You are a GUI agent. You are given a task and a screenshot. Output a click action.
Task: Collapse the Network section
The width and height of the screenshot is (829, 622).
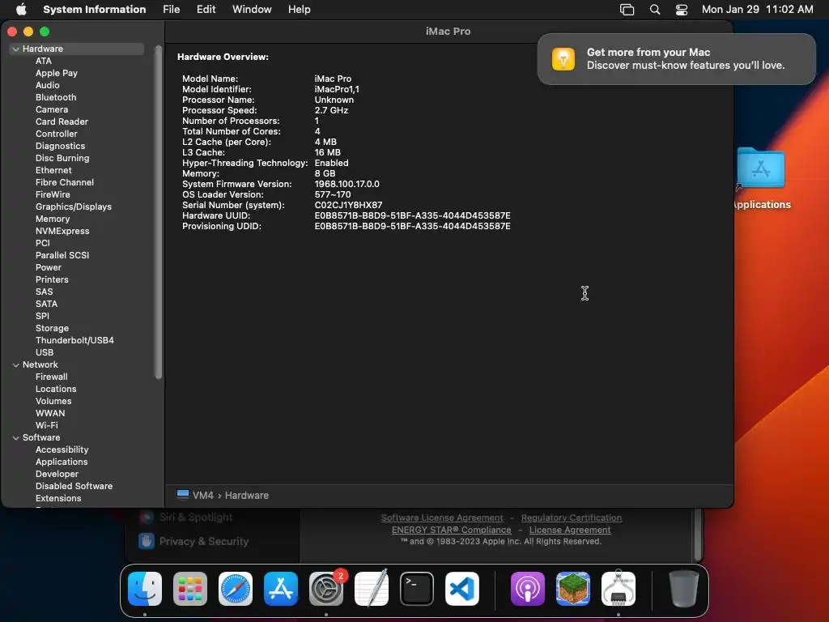(x=16, y=365)
